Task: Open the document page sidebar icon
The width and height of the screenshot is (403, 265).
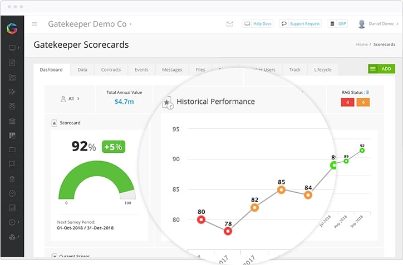Action: pos(12,63)
